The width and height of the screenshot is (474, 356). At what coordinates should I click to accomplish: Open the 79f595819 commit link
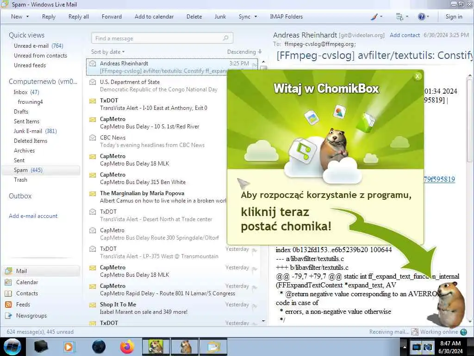(439, 179)
